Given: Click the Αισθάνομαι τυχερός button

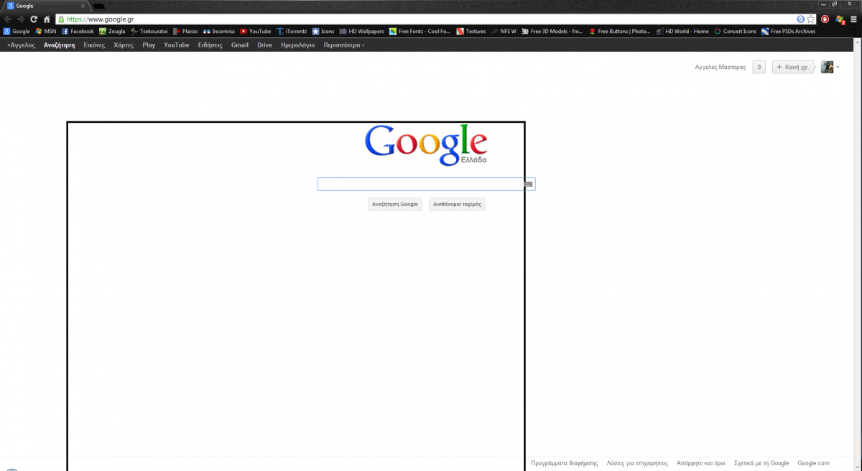Looking at the screenshot, I should [457, 204].
